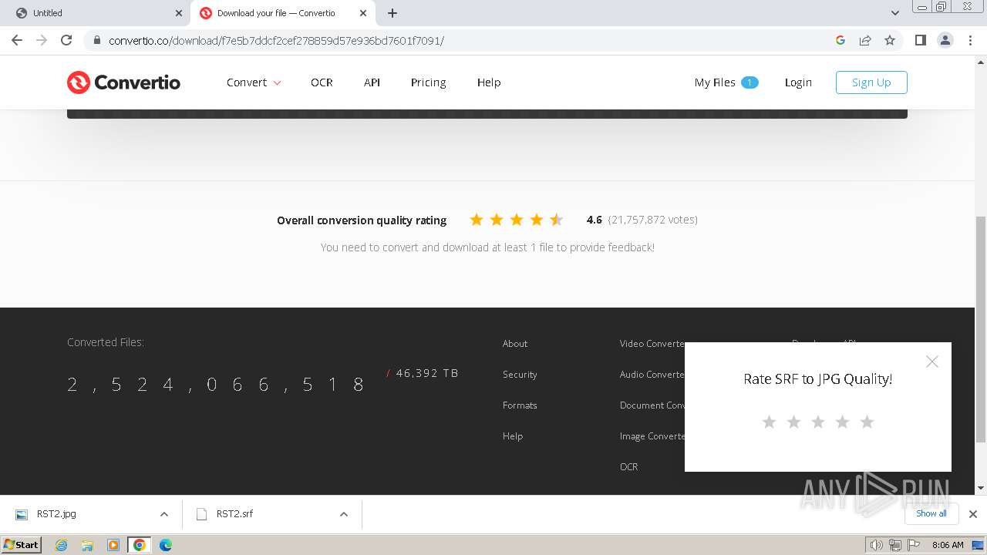
Task: Select the Download your file tab
Action: click(x=282, y=13)
